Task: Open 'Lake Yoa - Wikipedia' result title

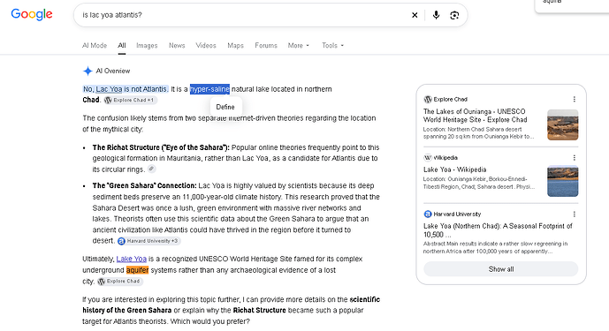Action: (455, 169)
